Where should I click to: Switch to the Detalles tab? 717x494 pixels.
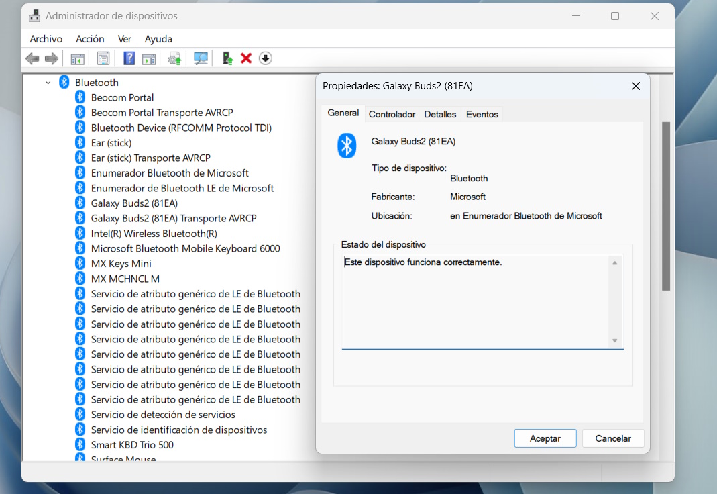(x=440, y=114)
